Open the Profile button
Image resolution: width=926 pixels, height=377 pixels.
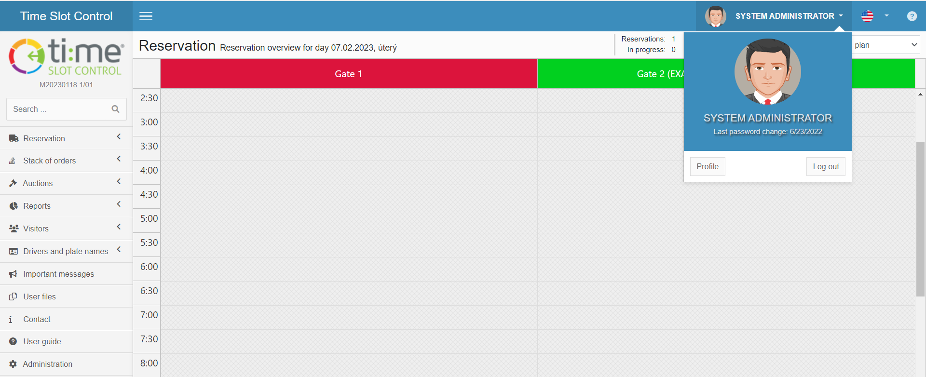tap(707, 166)
